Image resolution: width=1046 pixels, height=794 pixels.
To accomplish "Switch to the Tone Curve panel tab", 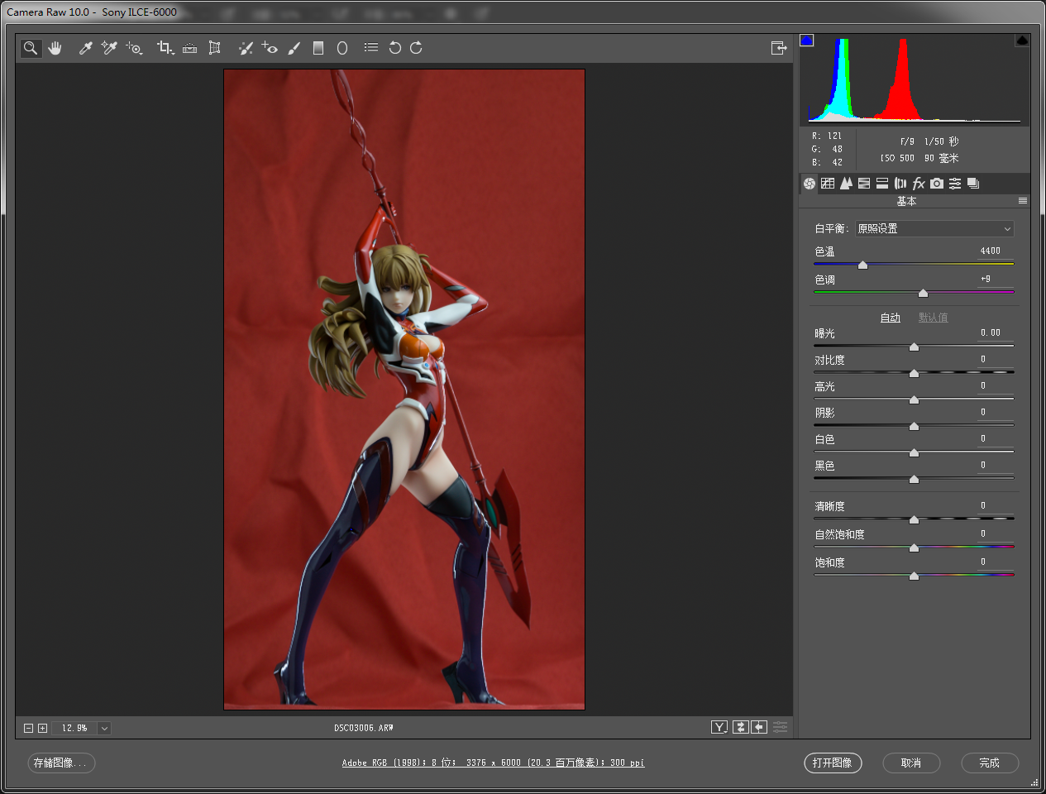I will point(828,184).
